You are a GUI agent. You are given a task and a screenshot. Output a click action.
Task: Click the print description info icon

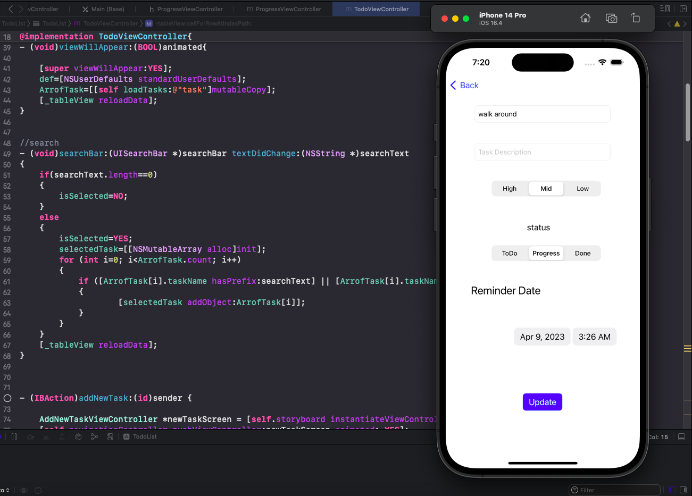(38, 490)
